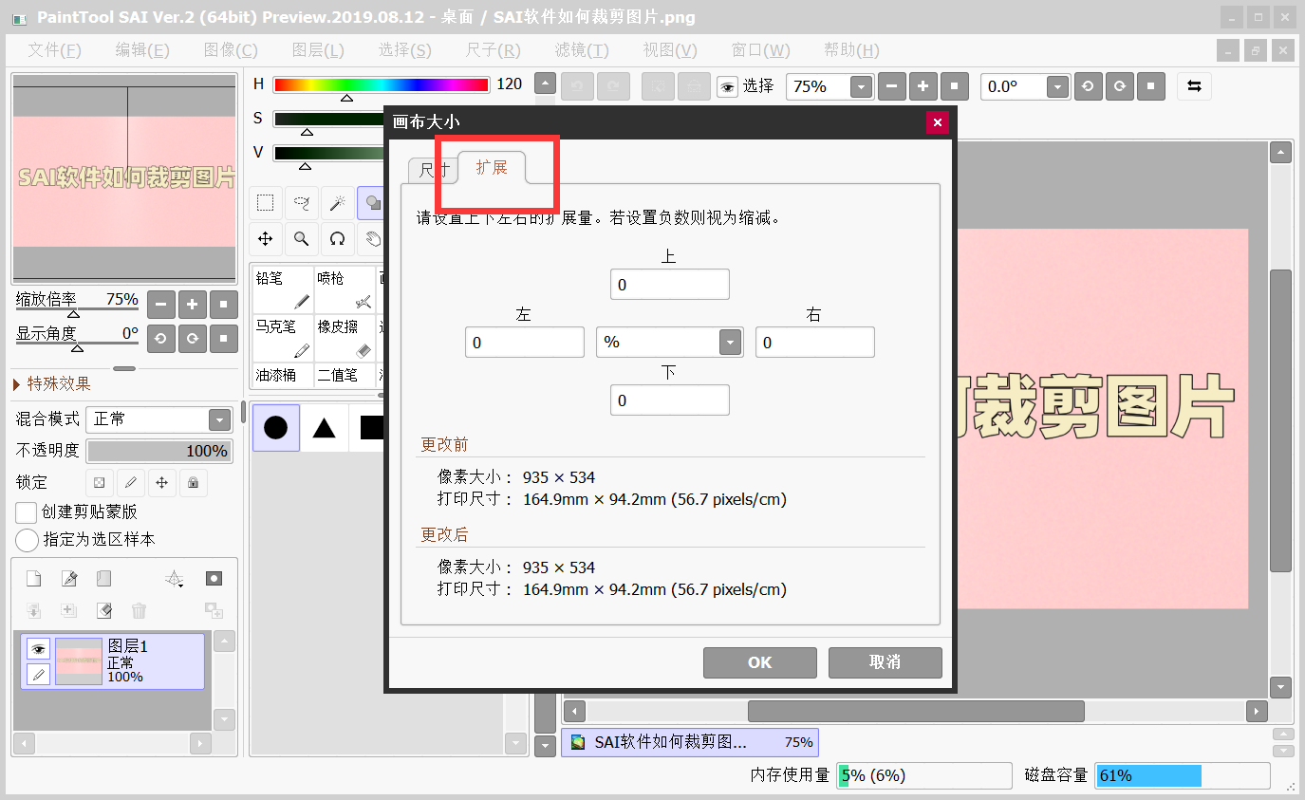Toggle lock all padlock icon

[x=193, y=483]
